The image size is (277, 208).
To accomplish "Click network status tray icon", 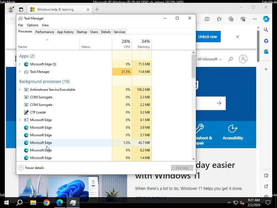I will [236, 203].
